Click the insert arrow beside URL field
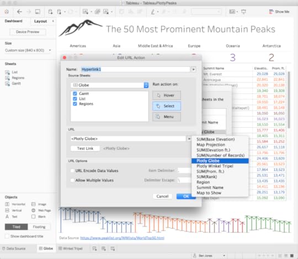The width and height of the screenshot is (298, 259). (189, 139)
